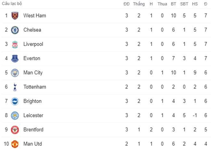
Task: Open the Man City team name
Action: pos(33,73)
